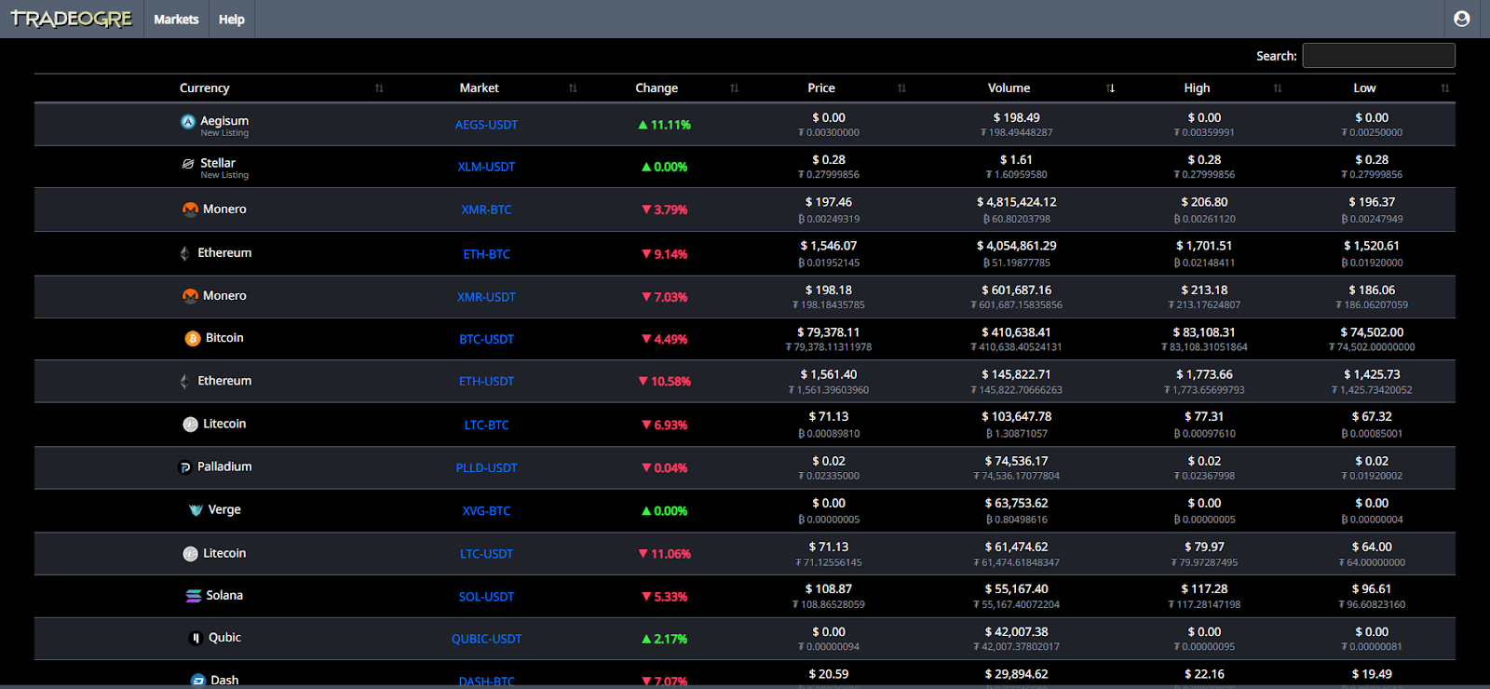
Task: Open the SOL-USDT market link
Action: pyautogui.click(x=486, y=597)
